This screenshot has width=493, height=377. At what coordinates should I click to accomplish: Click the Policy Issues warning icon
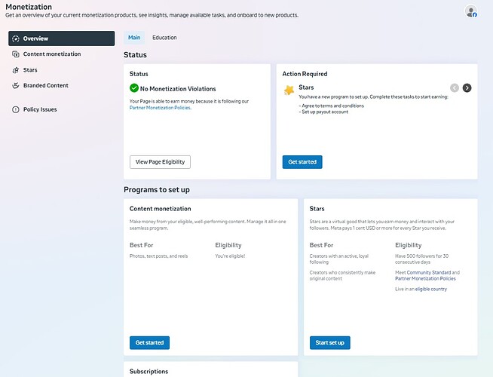pos(16,109)
